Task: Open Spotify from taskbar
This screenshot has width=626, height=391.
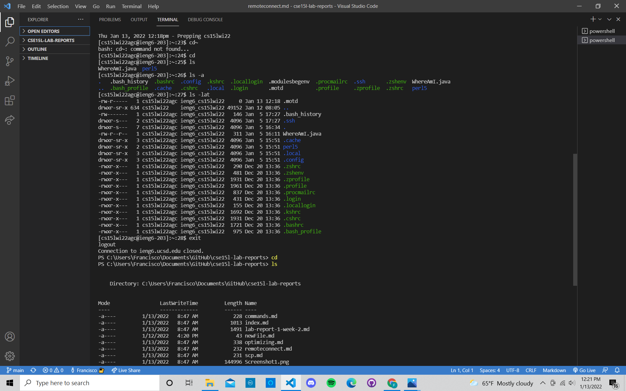Action: point(331,383)
